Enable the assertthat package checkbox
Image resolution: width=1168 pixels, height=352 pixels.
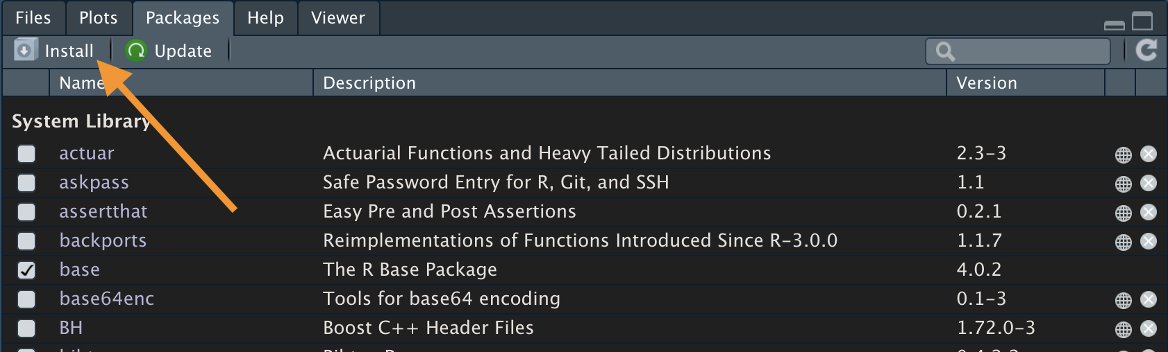tap(26, 212)
